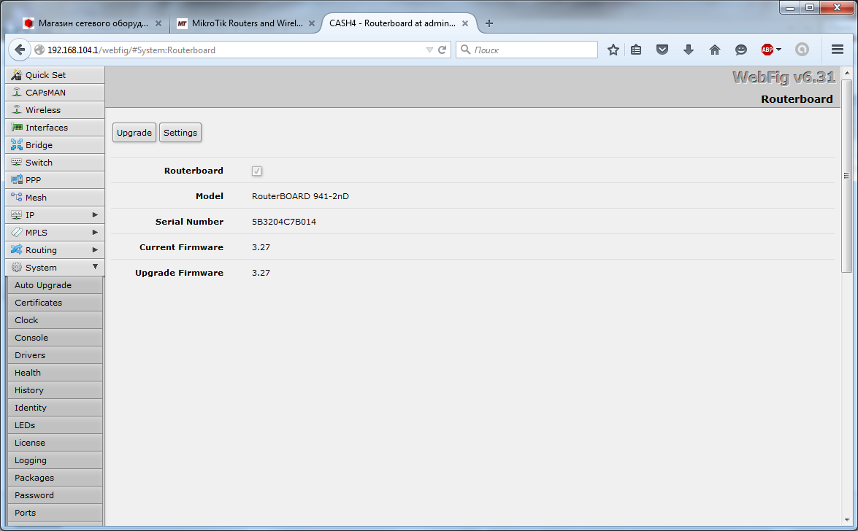Image resolution: width=858 pixels, height=531 pixels.
Task: Open the Firefox downloads arrow icon
Action: pyautogui.click(x=688, y=50)
